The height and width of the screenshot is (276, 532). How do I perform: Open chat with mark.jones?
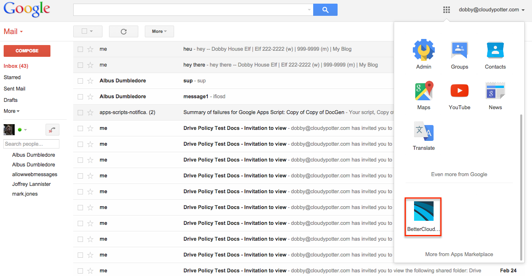point(25,194)
